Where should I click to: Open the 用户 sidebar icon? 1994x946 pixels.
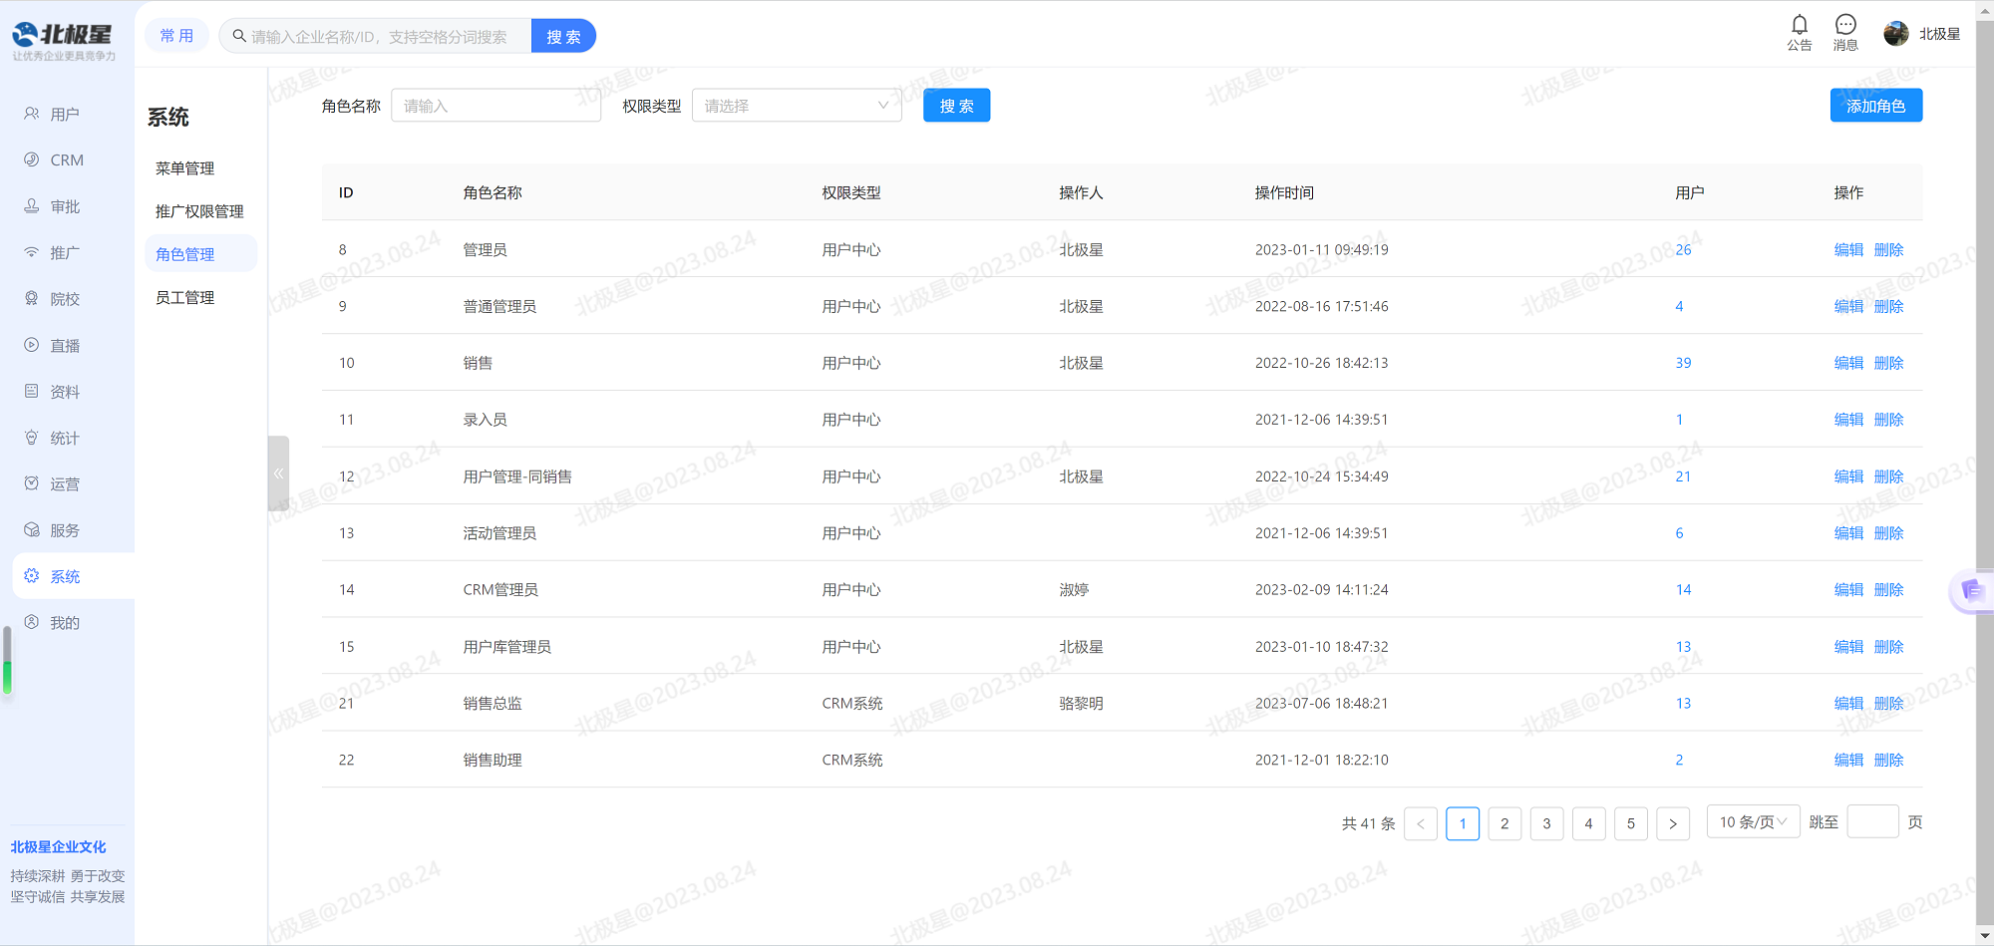click(x=32, y=114)
